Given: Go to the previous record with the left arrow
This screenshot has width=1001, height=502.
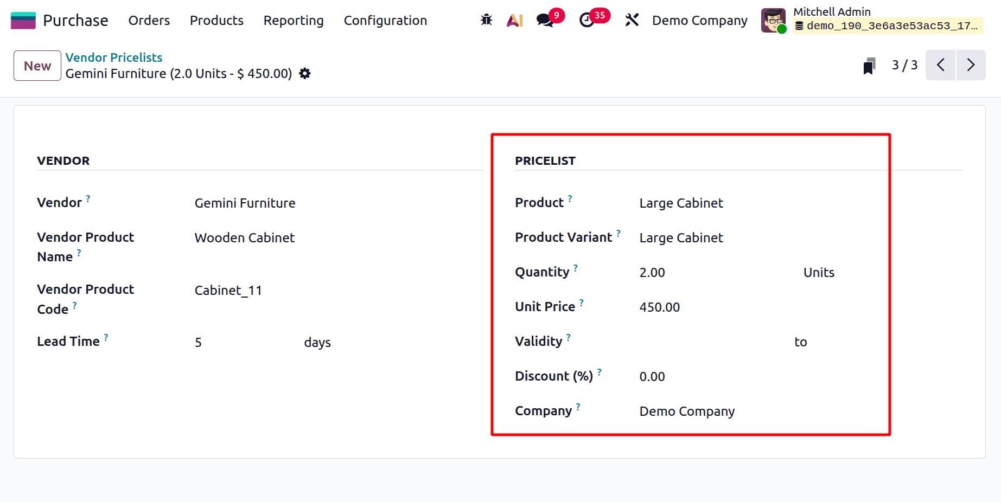Looking at the screenshot, I should coord(940,65).
